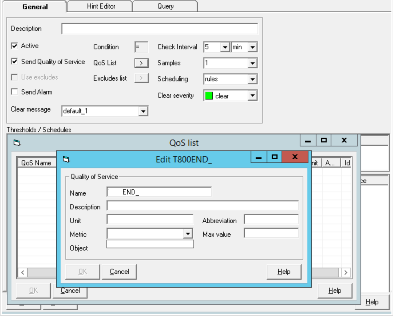Maximize the Edit T800END_ dialog
This screenshot has height=318, width=398.
[x=274, y=157]
